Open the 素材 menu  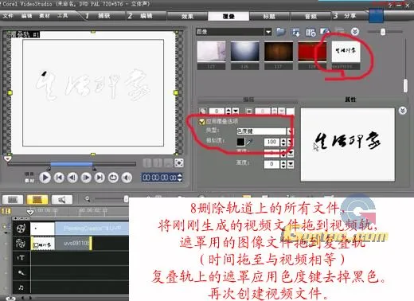45,16
